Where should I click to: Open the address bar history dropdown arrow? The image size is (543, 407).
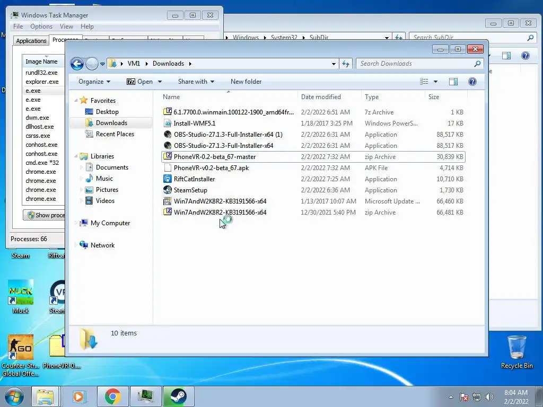click(334, 64)
